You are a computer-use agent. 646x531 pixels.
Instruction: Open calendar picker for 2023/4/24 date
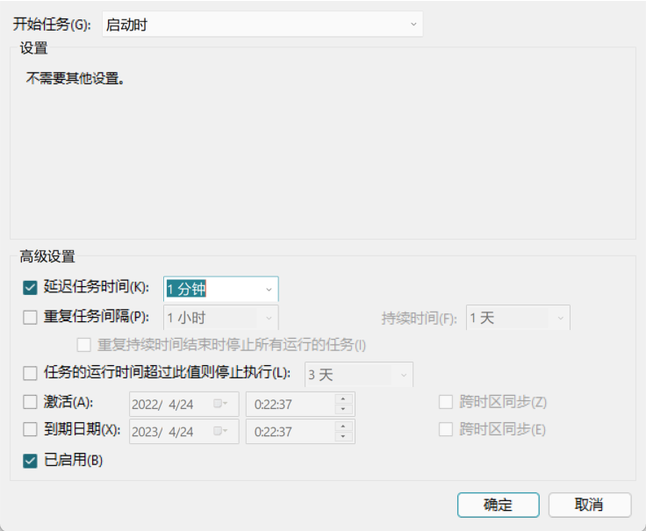[220, 431]
